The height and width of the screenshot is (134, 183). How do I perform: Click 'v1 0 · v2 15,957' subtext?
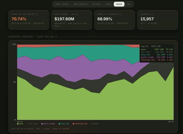[149, 23]
